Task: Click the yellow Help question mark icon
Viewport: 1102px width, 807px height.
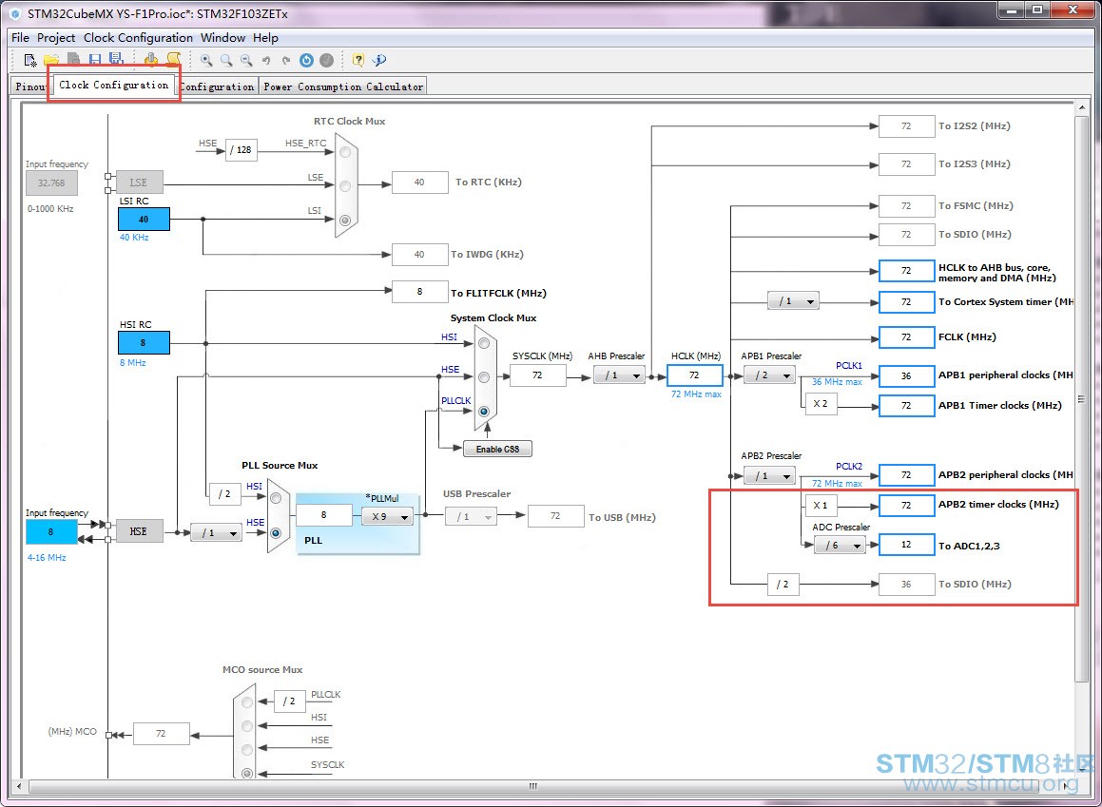Action: pyautogui.click(x=358, y=61)
